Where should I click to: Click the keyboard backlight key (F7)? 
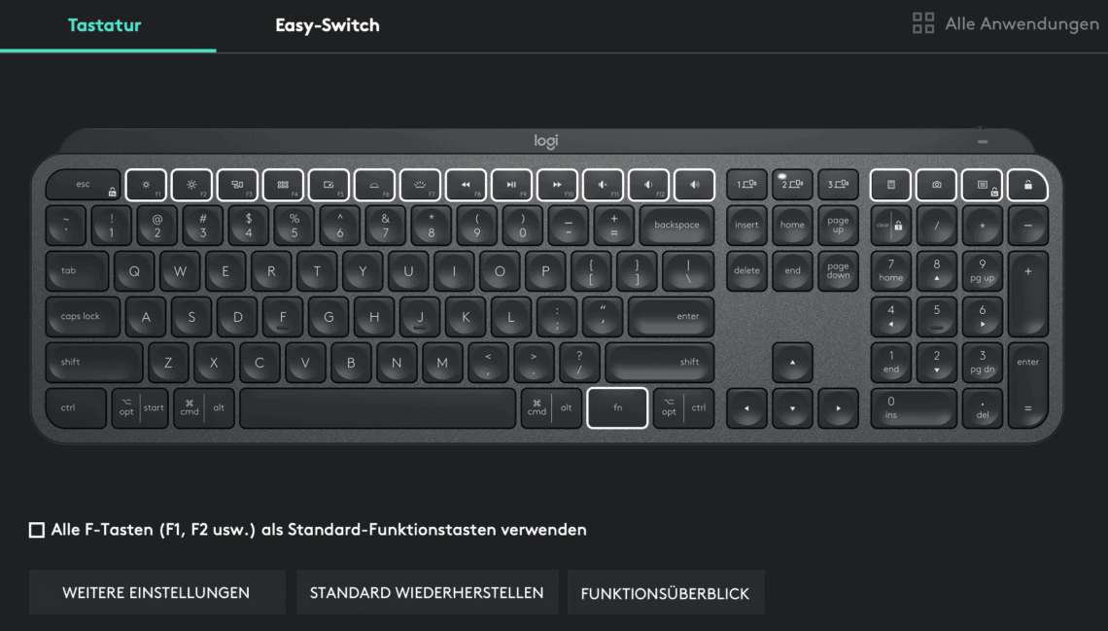tap(420, 185)
